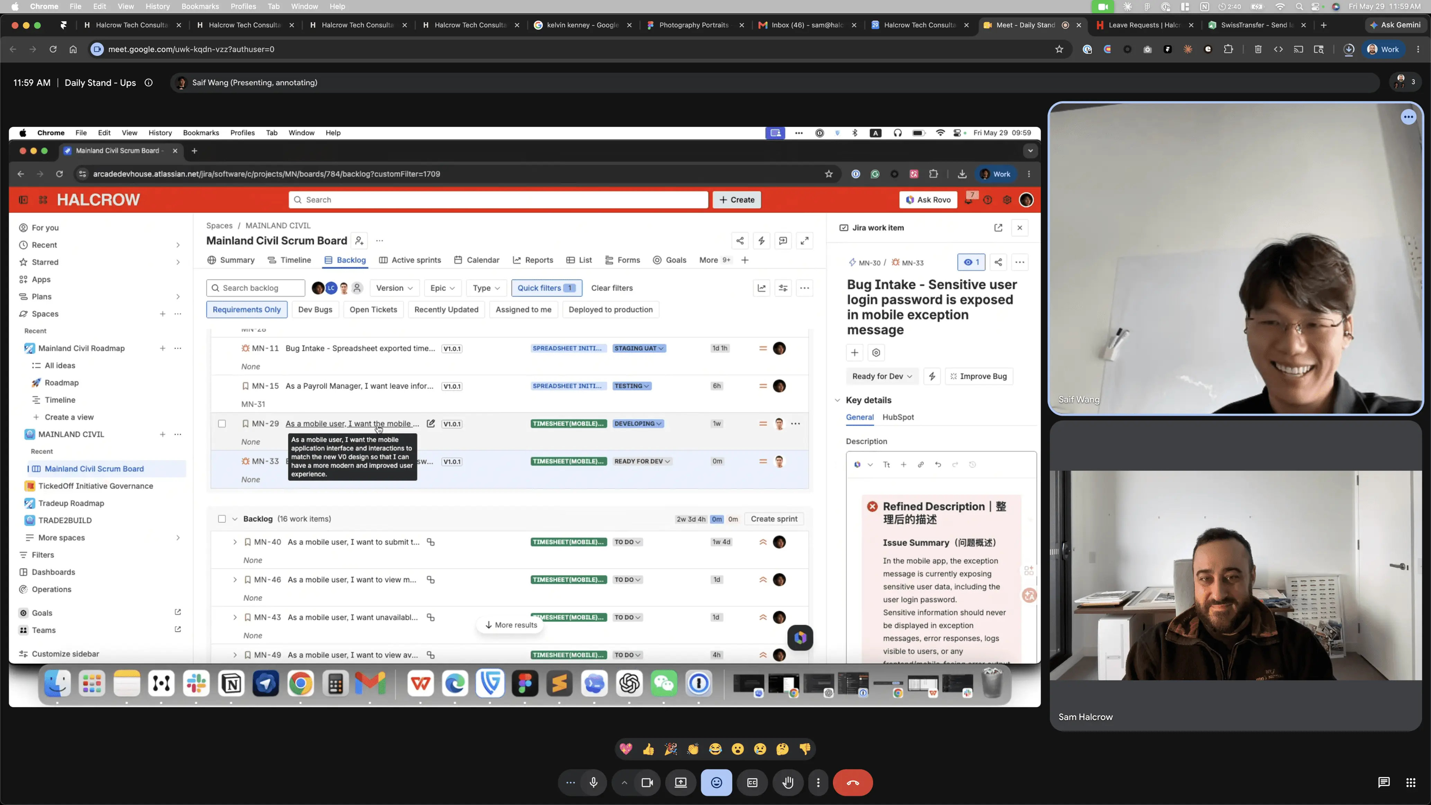Click Ask Rovo in the shared Jira header
Image resolution: width=1431 pixels, height=805 pixels.
tap(928, 200)
